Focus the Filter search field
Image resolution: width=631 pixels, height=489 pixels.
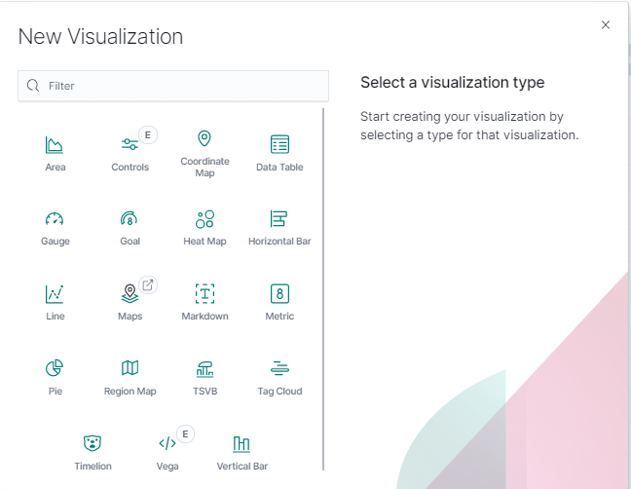(x=173, y=86)
